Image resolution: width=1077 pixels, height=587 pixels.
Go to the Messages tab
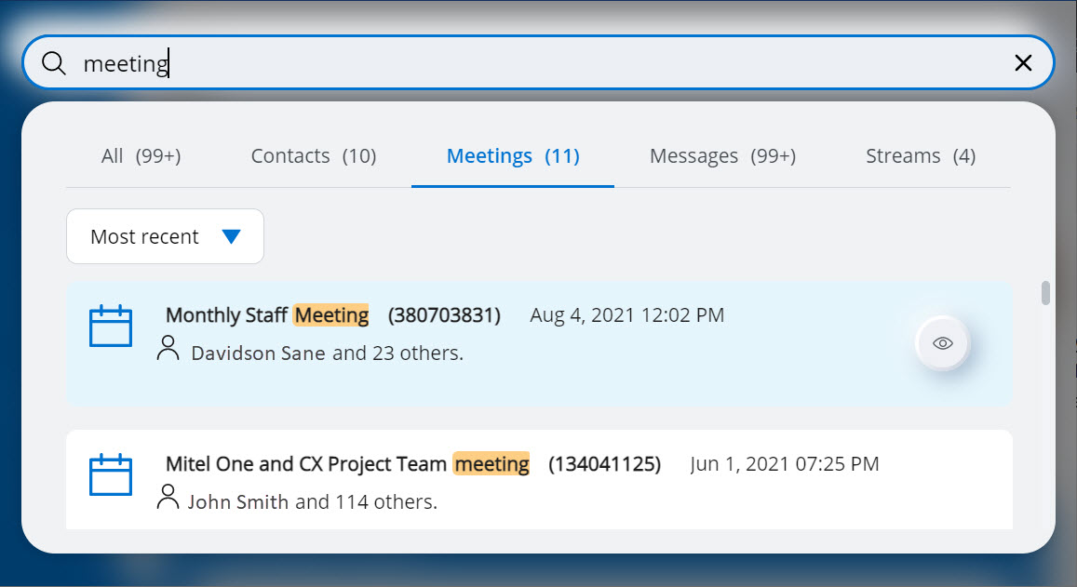point(722,156)
